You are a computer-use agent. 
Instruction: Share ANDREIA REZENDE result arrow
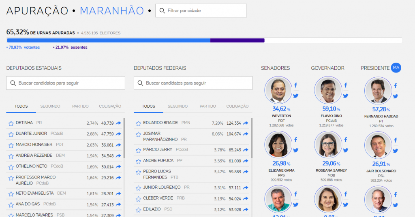pos(118,156)
